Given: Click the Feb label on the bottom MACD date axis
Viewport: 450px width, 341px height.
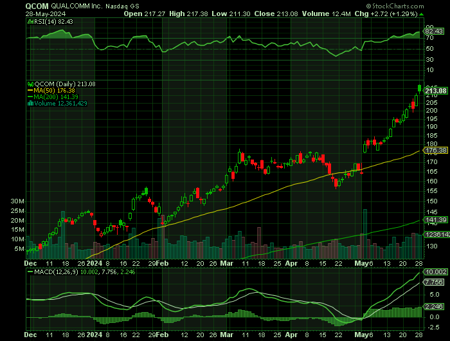Looking at the screenshot, I should [x=163, y=335].
